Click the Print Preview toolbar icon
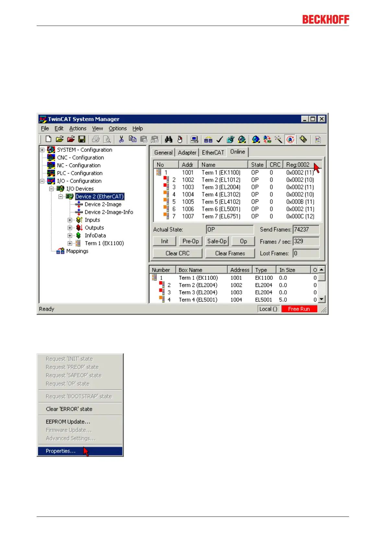Image resolution: width=386 pixels, height=546 pixels. click(x=107, y=139)
